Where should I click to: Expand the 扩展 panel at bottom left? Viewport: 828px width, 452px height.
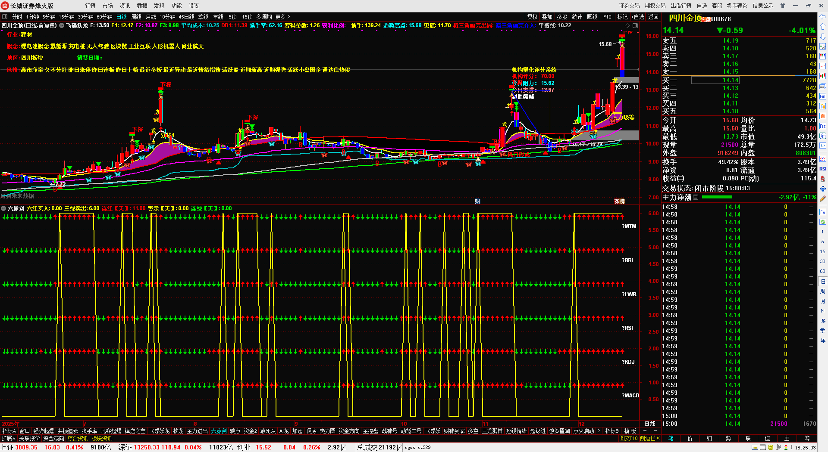[8, 438]
